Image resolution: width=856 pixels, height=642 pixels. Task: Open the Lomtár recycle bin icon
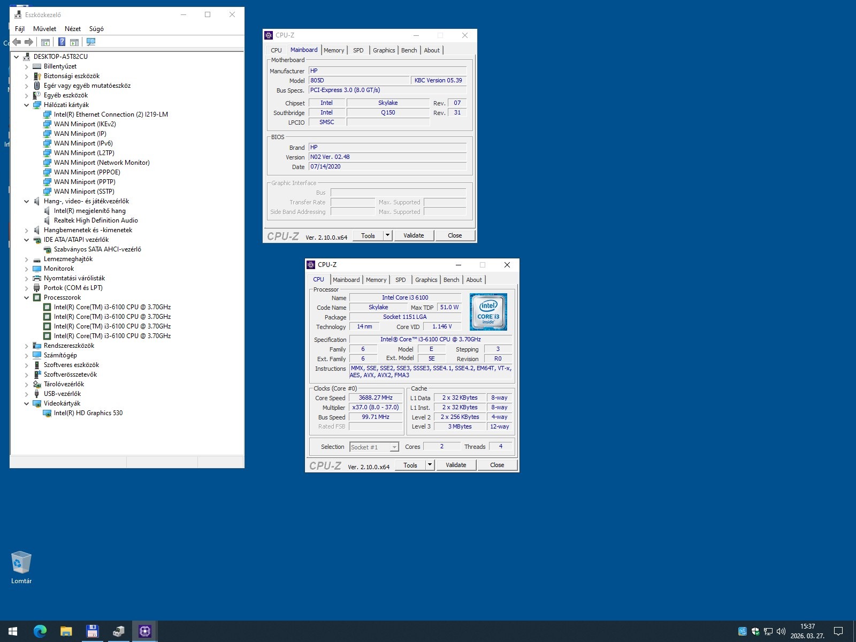coord(21,563)
